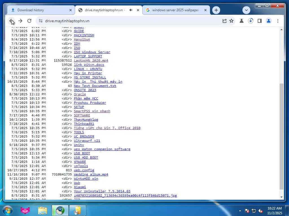Open the SETUP folder link

79,107
